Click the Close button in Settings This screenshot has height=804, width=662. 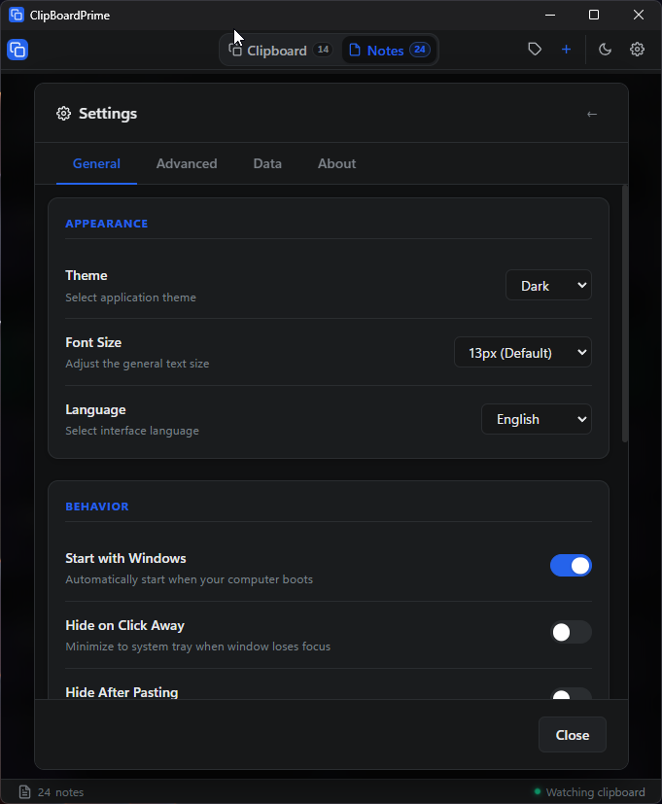[x=573, y=735]
